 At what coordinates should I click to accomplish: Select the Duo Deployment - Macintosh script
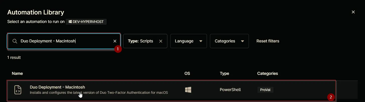click(x=171, y=91)
